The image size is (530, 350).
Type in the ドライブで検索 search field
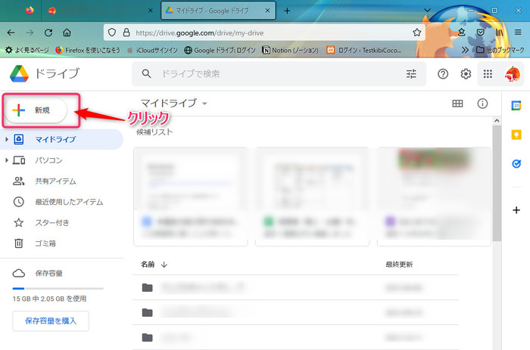pos(279,73)
